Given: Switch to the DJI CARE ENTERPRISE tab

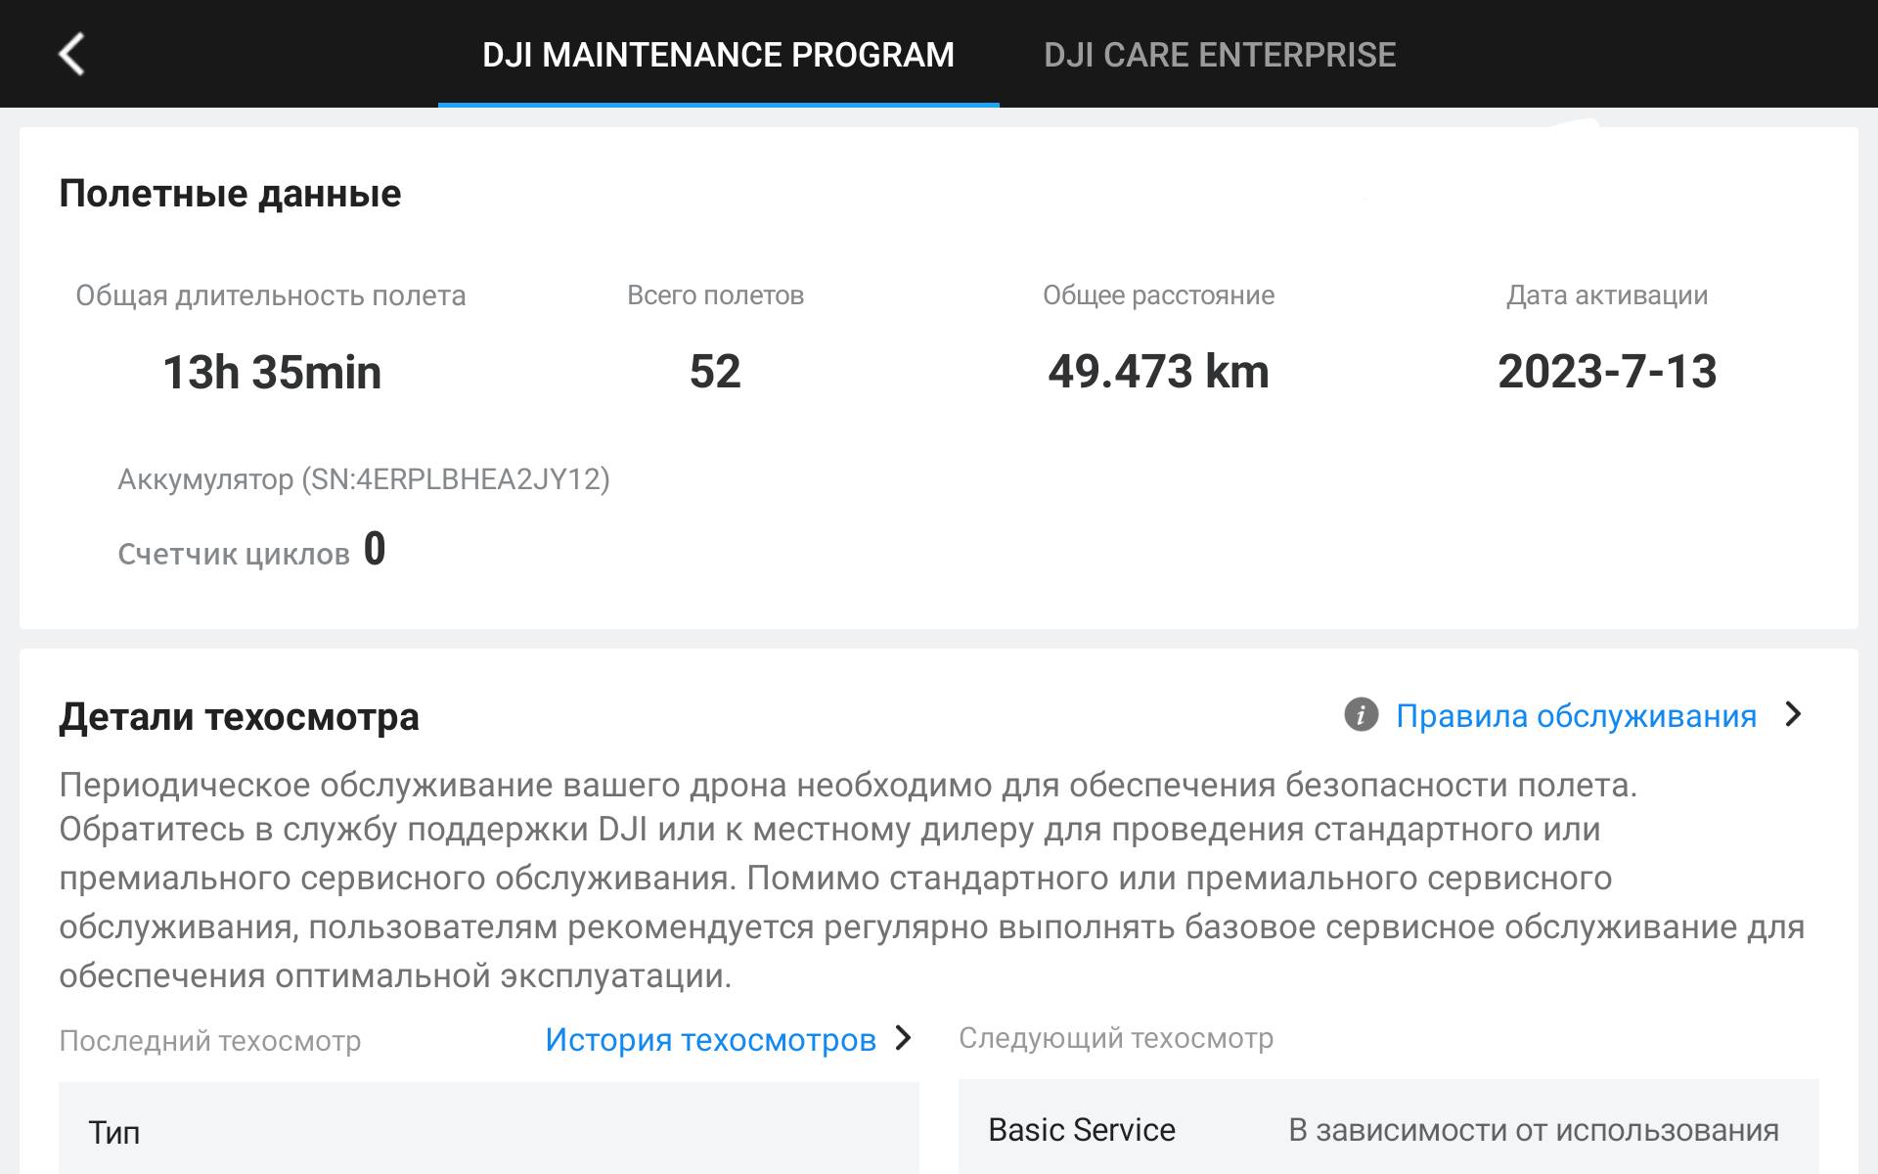Looking at the screenshot, I should pyautogui.click(x=1220, y=55).
